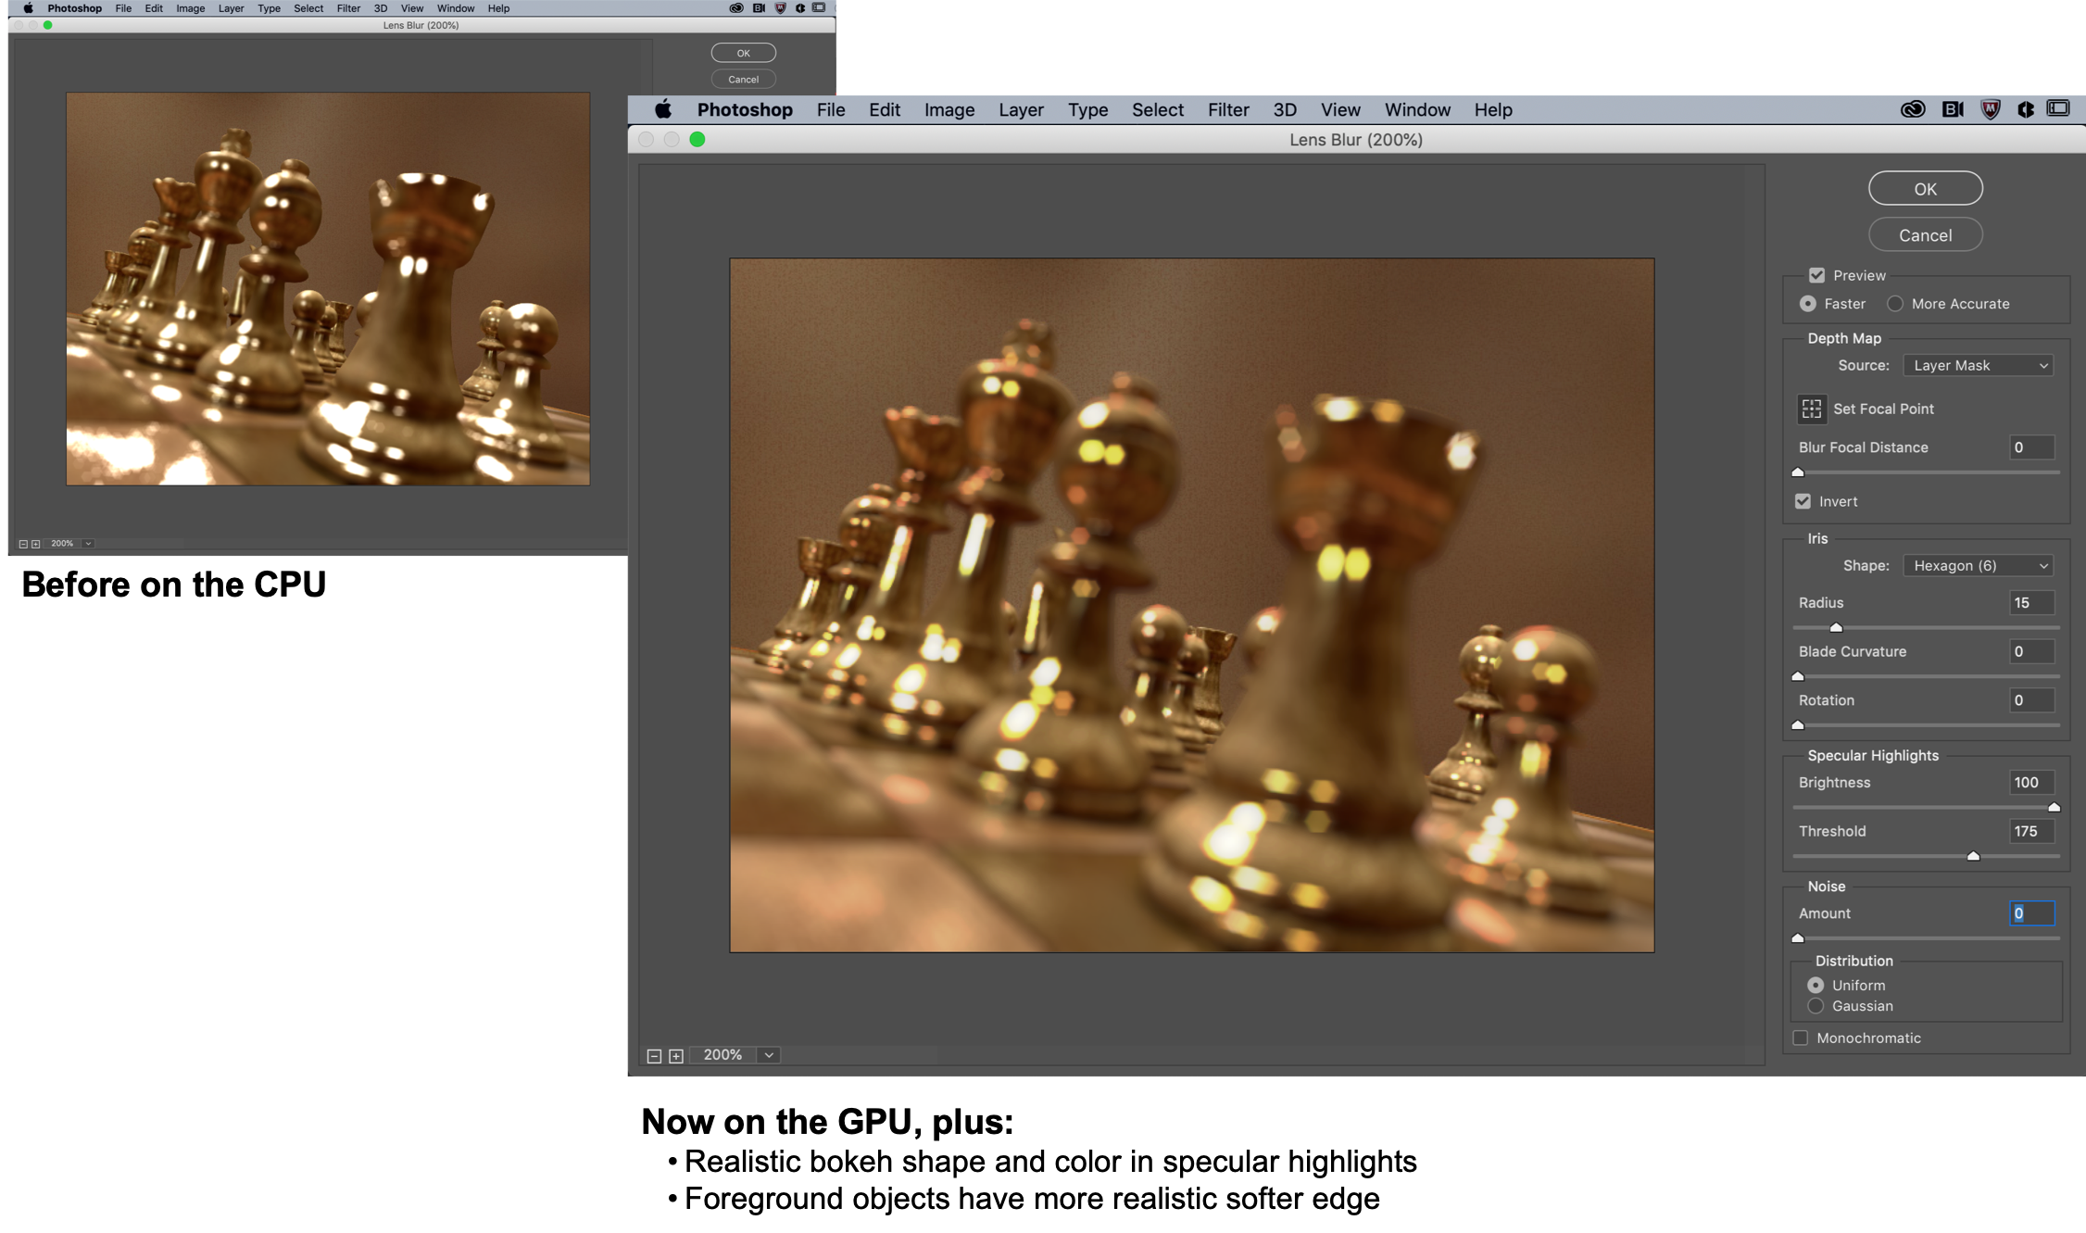Viewport: 2086px width, 1233px height.
Task: Select the More Accurate radio option
Action: pos(1895,304)
